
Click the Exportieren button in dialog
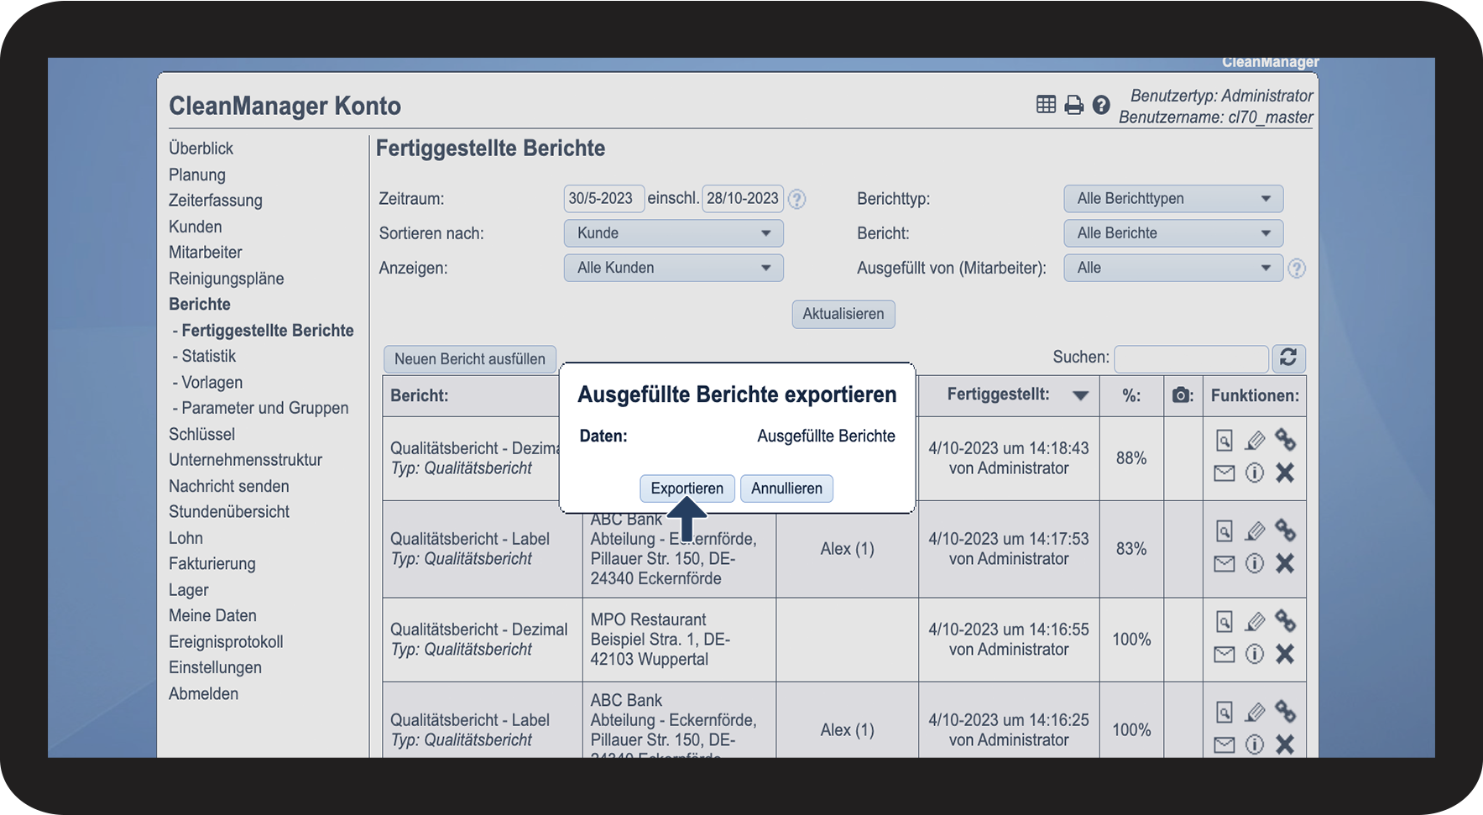click(687, 488)
